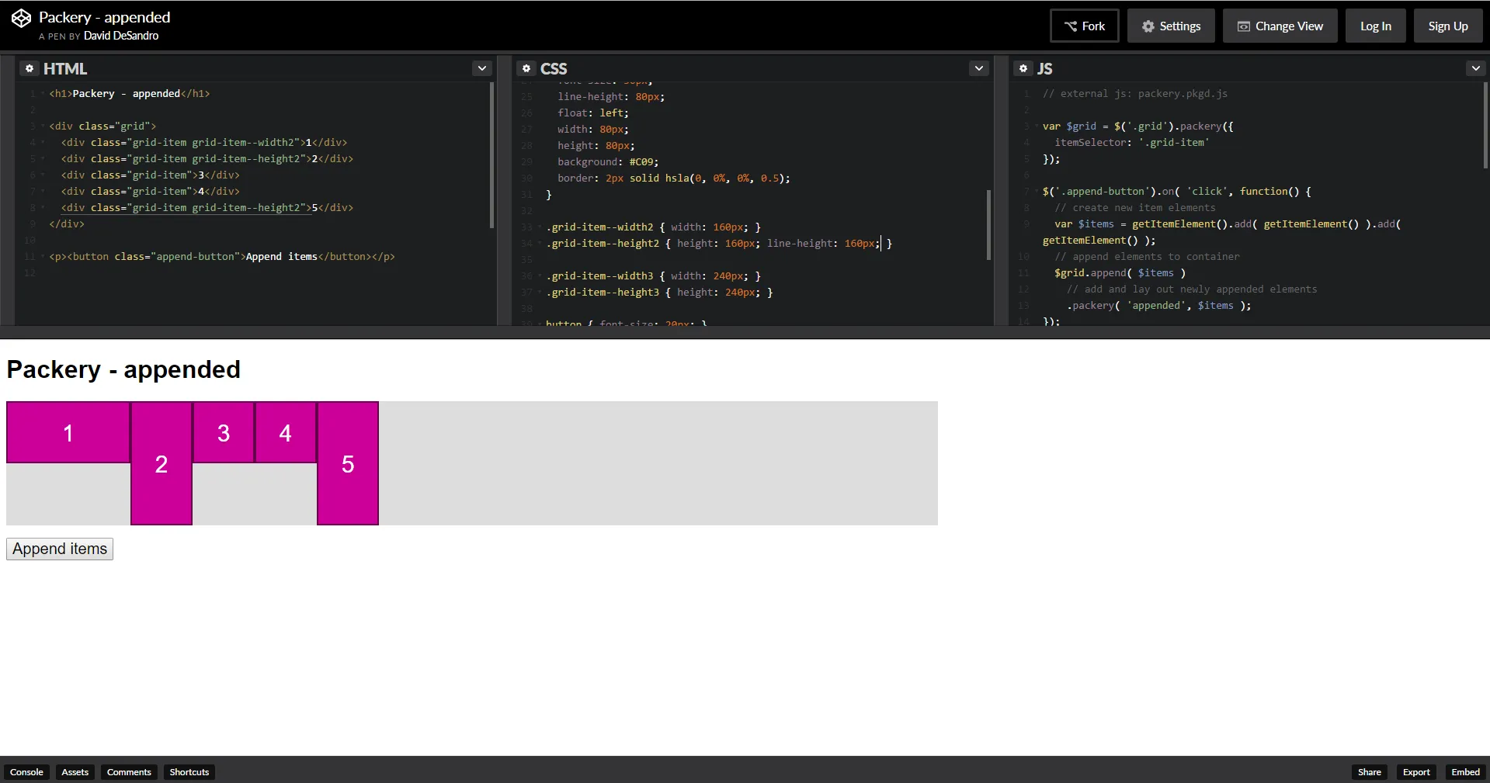This screenshot has width=1490, height=783.
Task: Place cursor in HTML line "<h1>Packery - appended</h1>"
Action: 130,94
